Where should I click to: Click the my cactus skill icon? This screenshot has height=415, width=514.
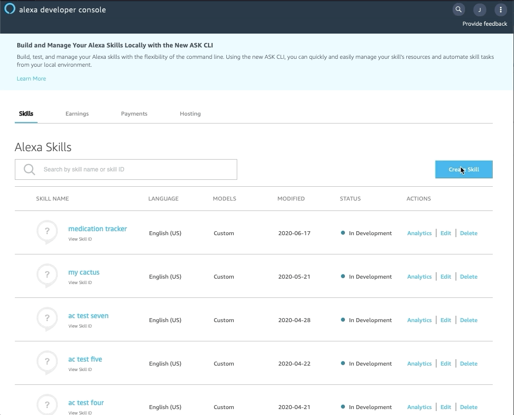pos(47,275)
